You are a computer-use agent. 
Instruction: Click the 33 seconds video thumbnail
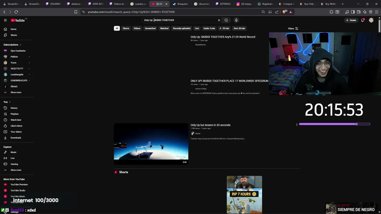[x=151, y=144]
